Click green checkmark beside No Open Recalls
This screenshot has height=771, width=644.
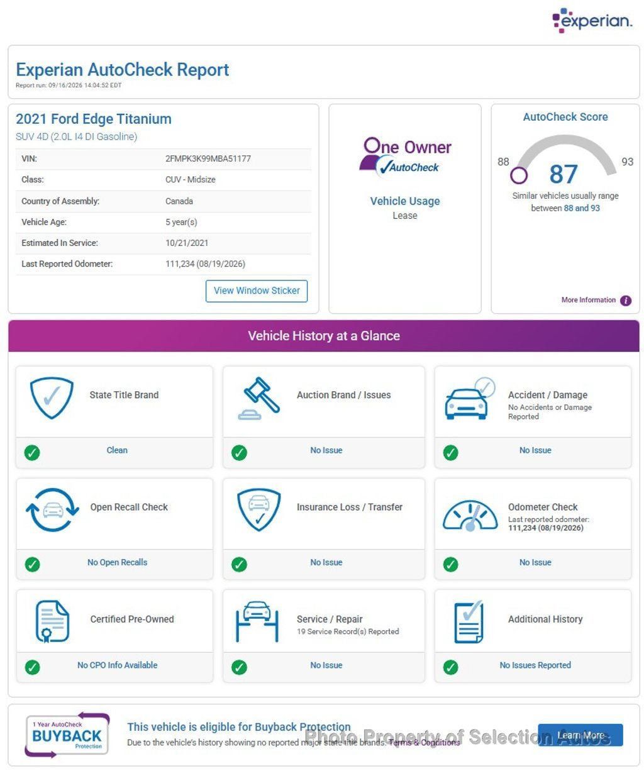pos(32,564)
